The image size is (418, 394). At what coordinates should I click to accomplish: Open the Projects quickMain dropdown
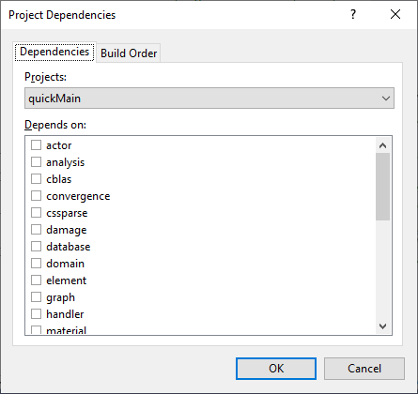point(209,98)
